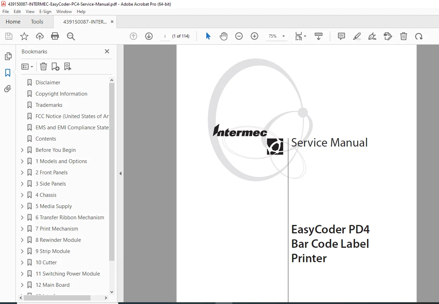Click bookmarks panel horizontal scrollbar
This screenshot has height=304, width=439.
(x=57, y=298)
